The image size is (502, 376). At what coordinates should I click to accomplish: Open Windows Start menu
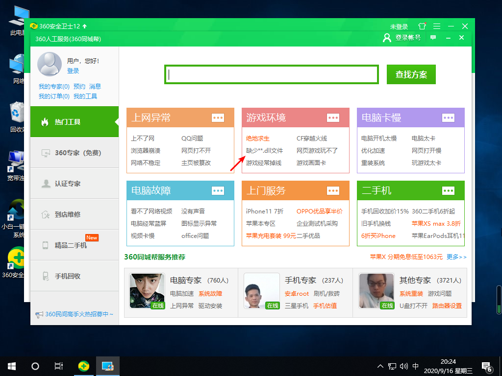(12, 366)
